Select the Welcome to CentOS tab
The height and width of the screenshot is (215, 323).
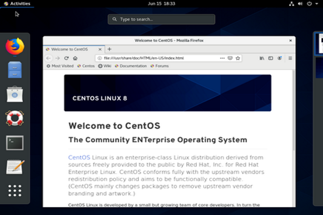tap(74, 49)
